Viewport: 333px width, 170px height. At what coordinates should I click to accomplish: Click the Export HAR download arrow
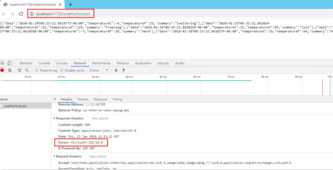coord(123,70)
